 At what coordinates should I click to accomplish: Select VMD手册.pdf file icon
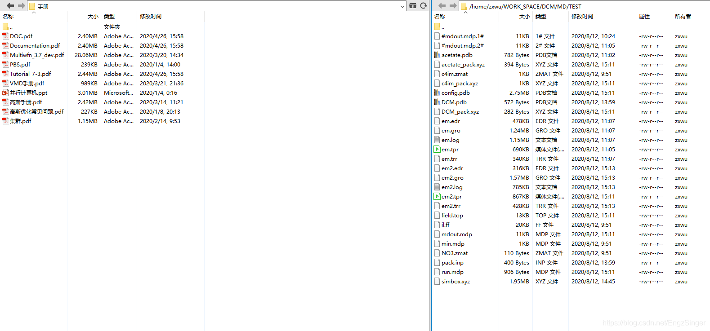tap(5, 83)
